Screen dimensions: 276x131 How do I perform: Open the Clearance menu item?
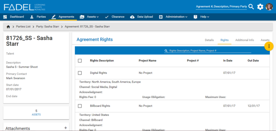coord(118,17)
